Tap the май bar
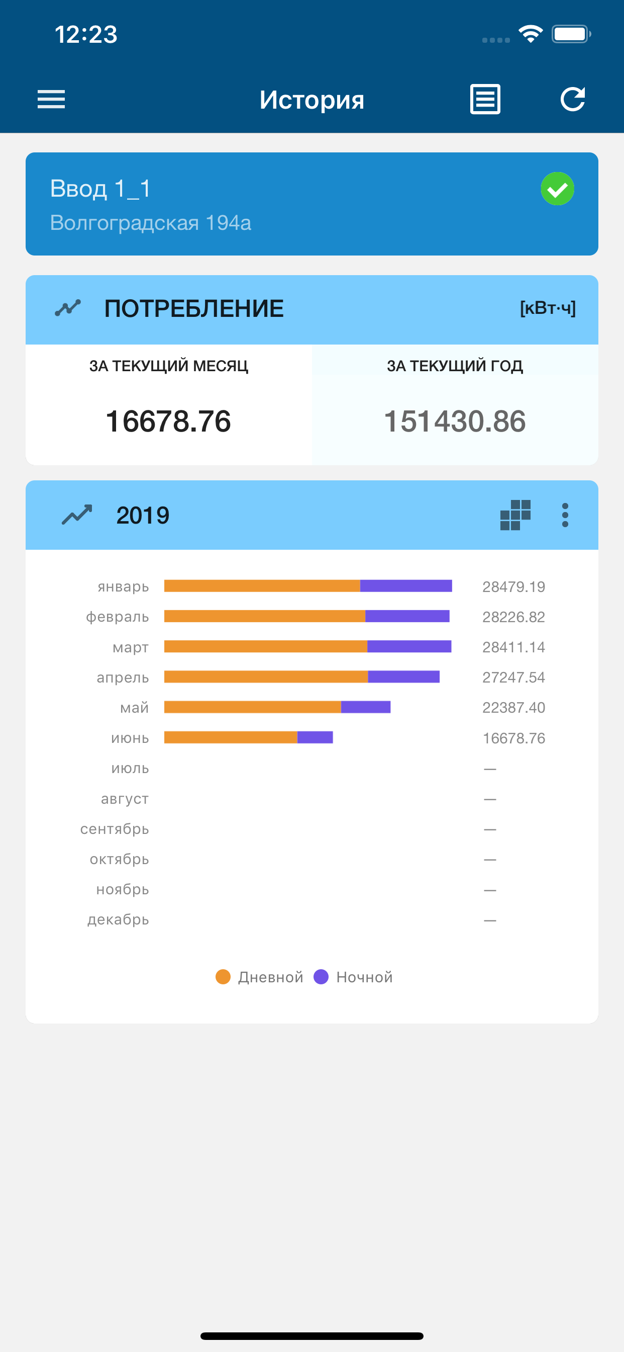 277,707
